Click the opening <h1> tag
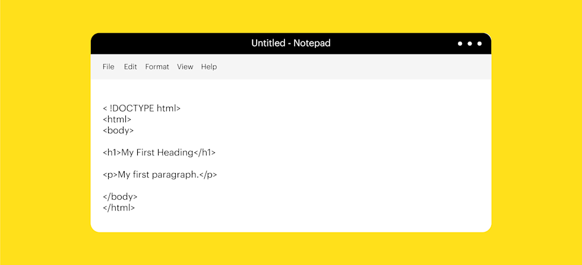582x265 pixels. [112, 153]
